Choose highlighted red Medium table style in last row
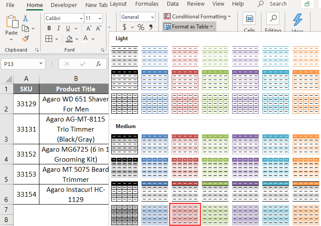This screenshot has width=321, height=226. [x=185, y=215]
